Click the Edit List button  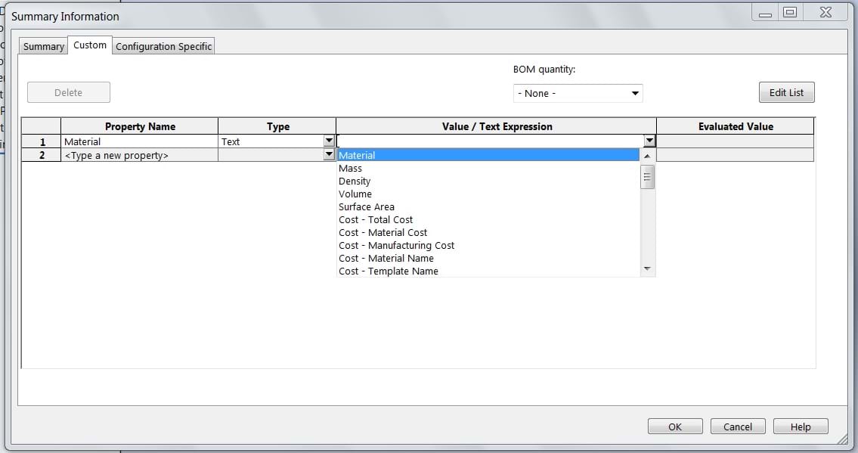pos(786,92)
